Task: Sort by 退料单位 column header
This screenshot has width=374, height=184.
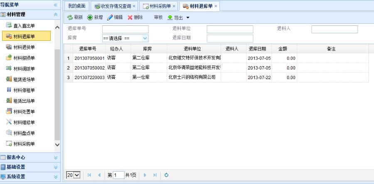Action: click(x=194, y=49)
